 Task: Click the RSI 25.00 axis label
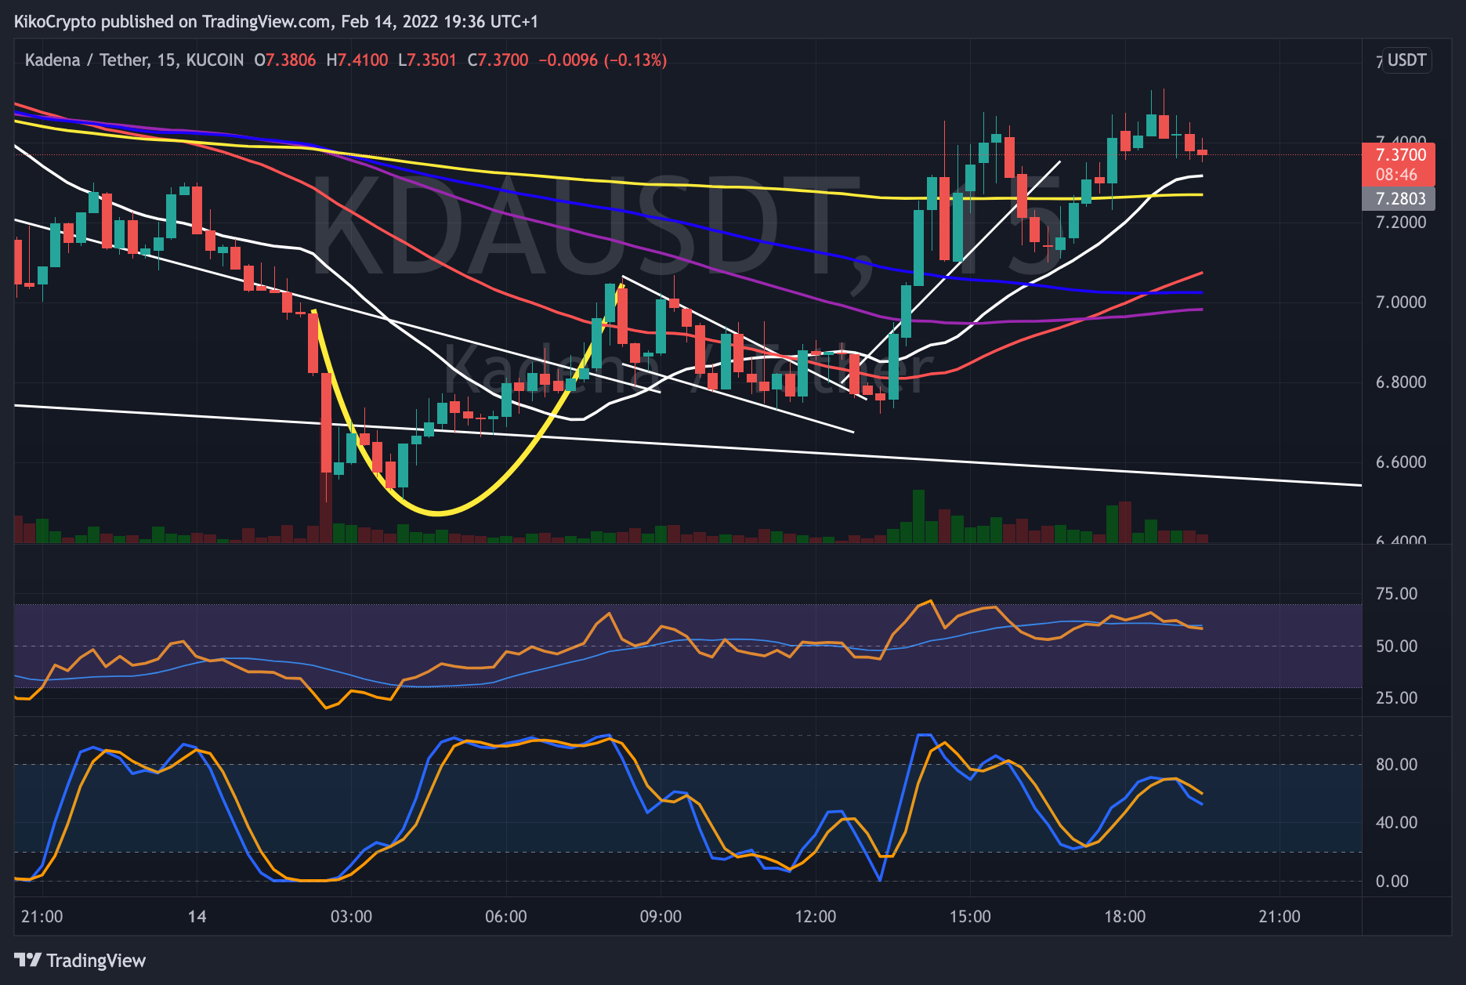coord(1397,697)
